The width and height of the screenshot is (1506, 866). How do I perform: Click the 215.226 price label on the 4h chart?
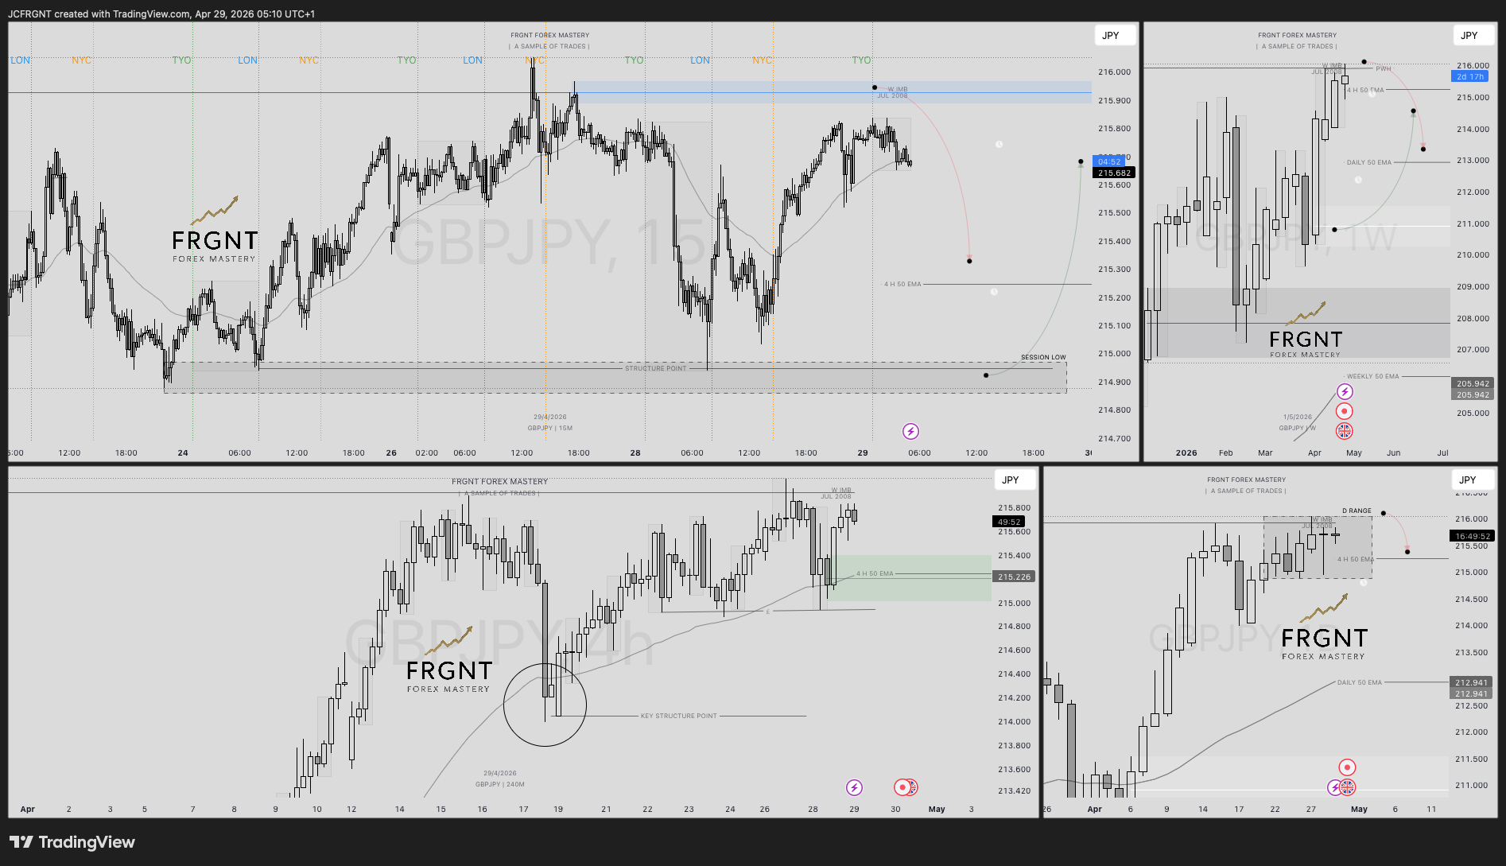pos(1014,577)
